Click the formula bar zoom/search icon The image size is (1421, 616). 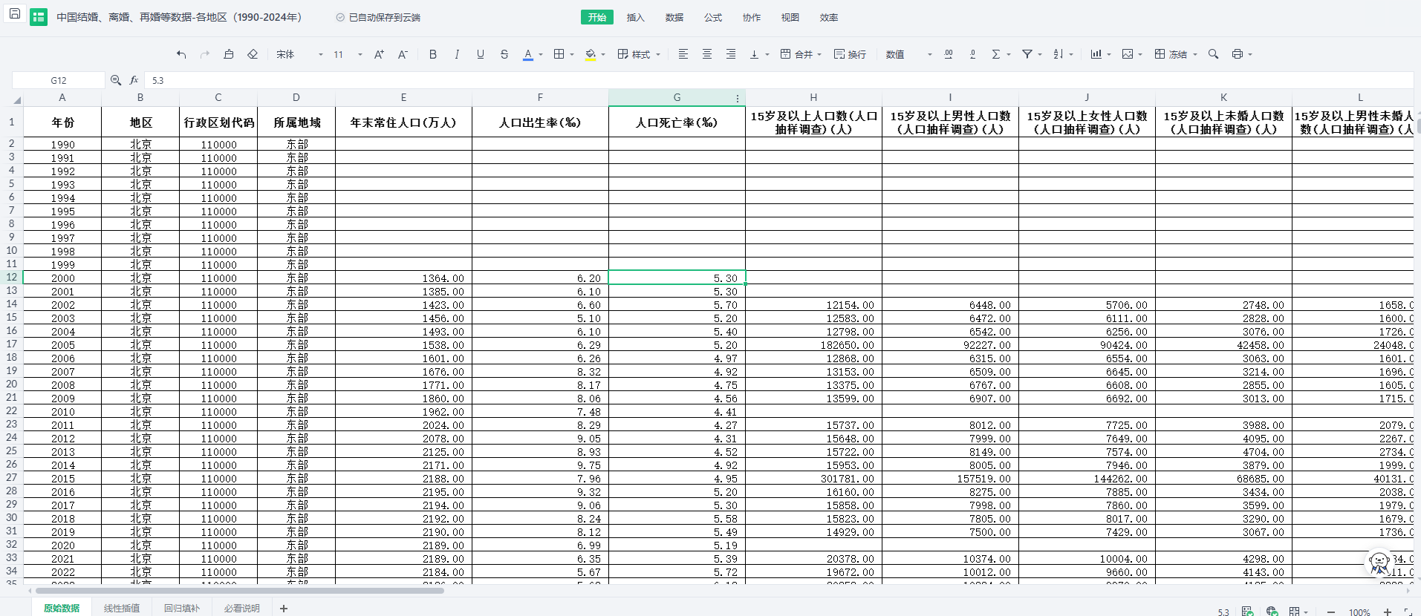tap(116, 80)
